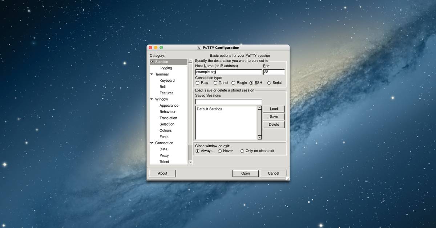Focus the Port number field
The height and width of the screenshot is (228, 436).
(x=274, y=72)
